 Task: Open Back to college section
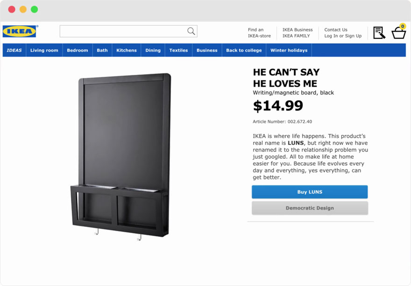(x=244, y=51)
